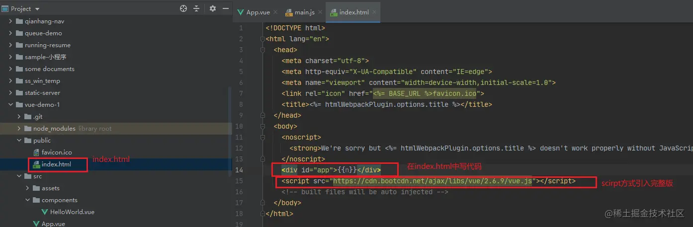Expand the assets folder
This screenshot has width=693, height=227.
tap(27, 188)
